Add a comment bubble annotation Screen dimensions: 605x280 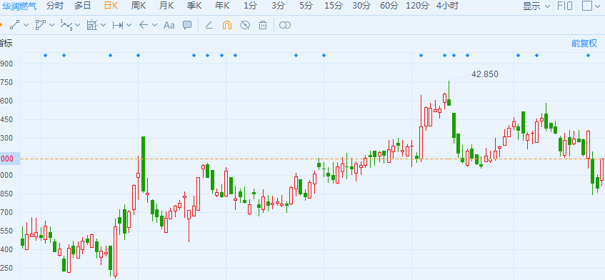tap(187, 25)
